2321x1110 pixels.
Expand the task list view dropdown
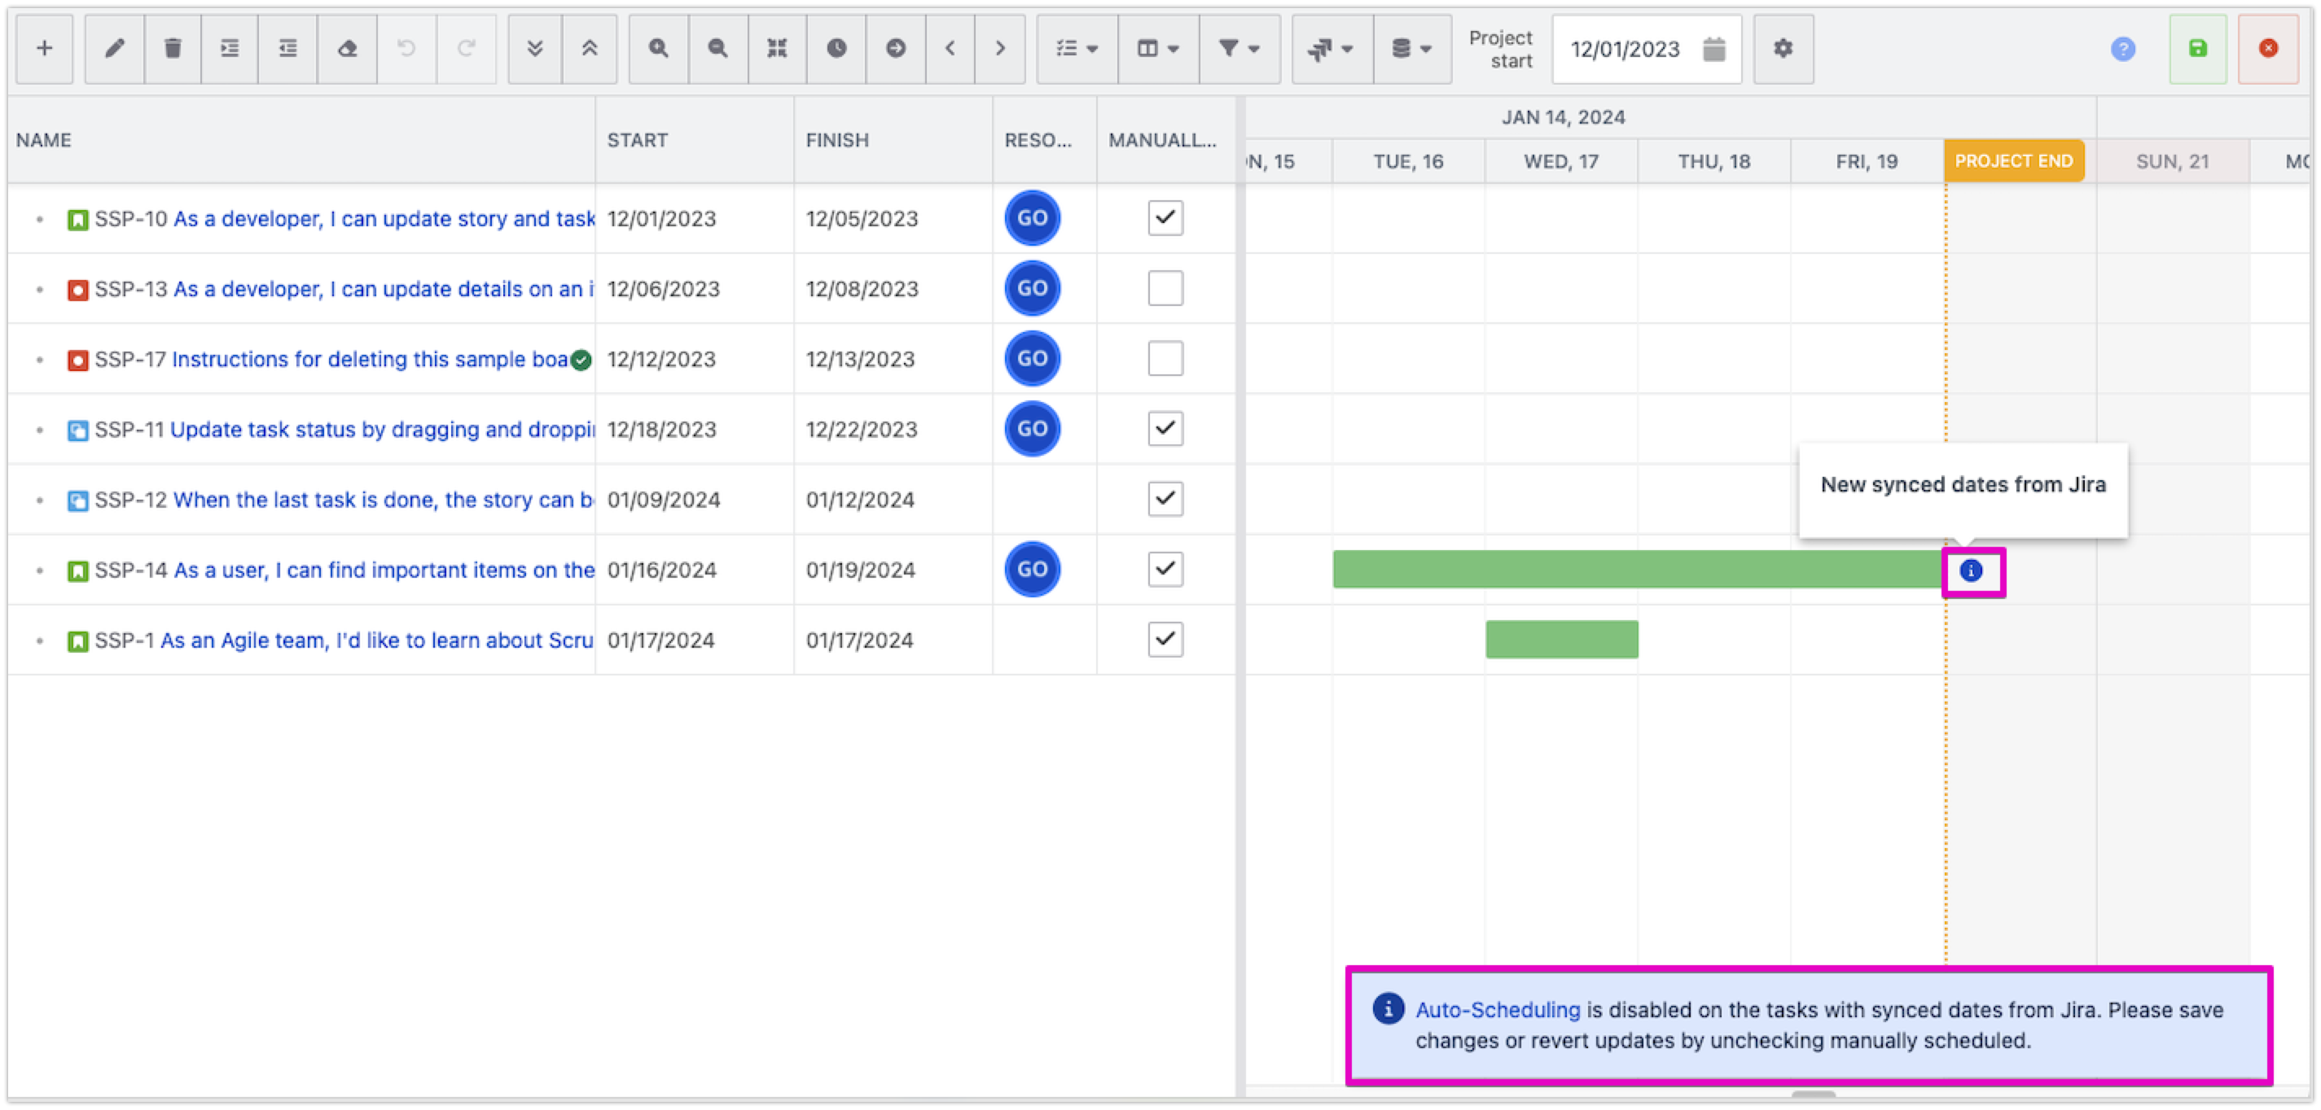1077,49
